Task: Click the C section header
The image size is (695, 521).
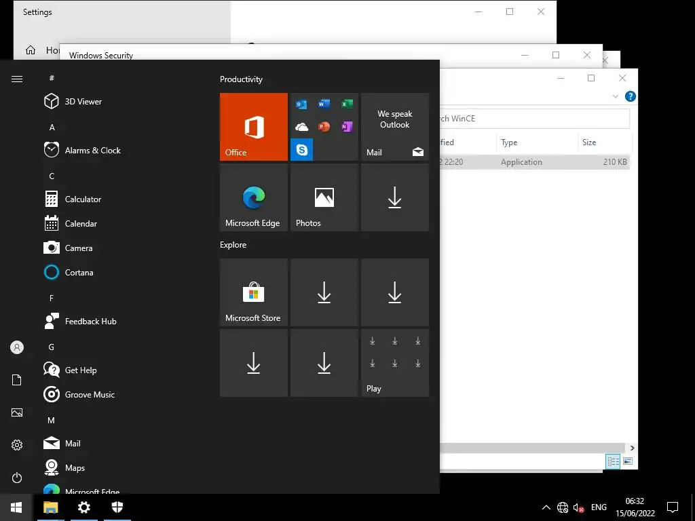Action: pyautogui.click(x=52, y=176)
